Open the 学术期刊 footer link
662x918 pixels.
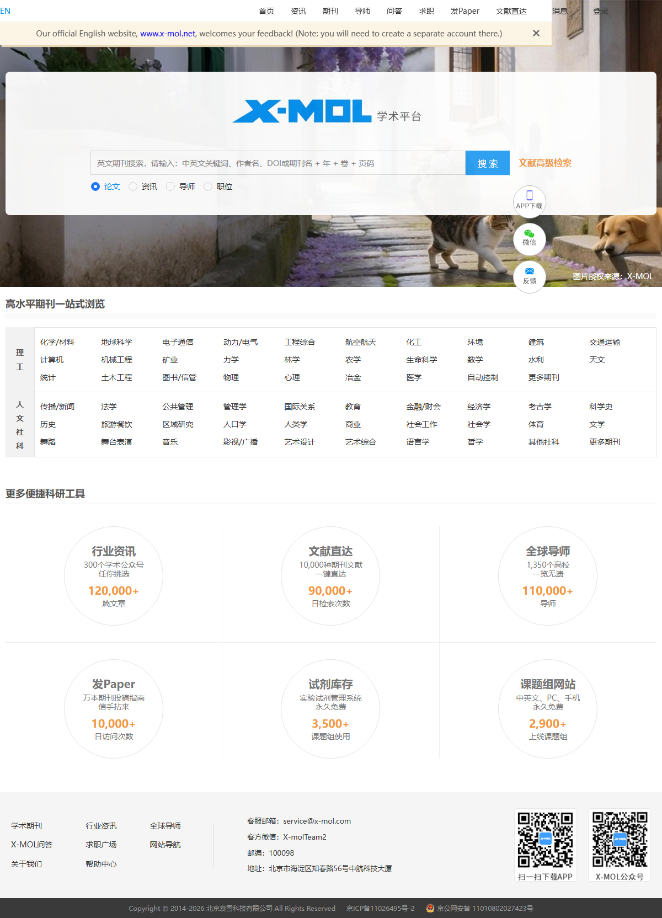click(x=26, y=826)
